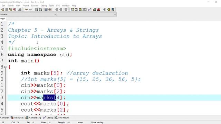
Task: Click the Find magnifier toolbar icon
Action: click(x=37, y=10)
